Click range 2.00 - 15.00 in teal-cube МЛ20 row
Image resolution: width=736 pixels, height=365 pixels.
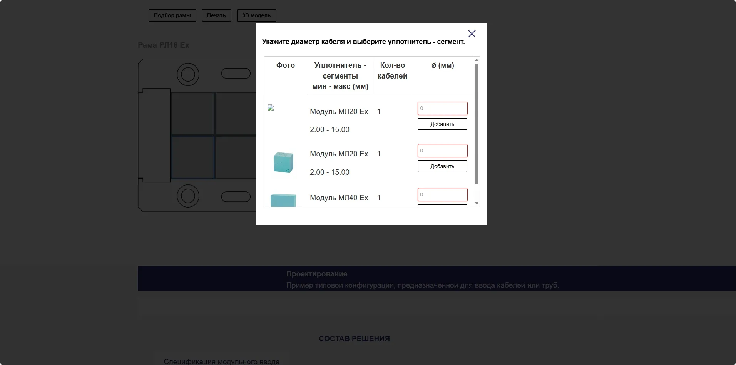[x=330, y=172]
